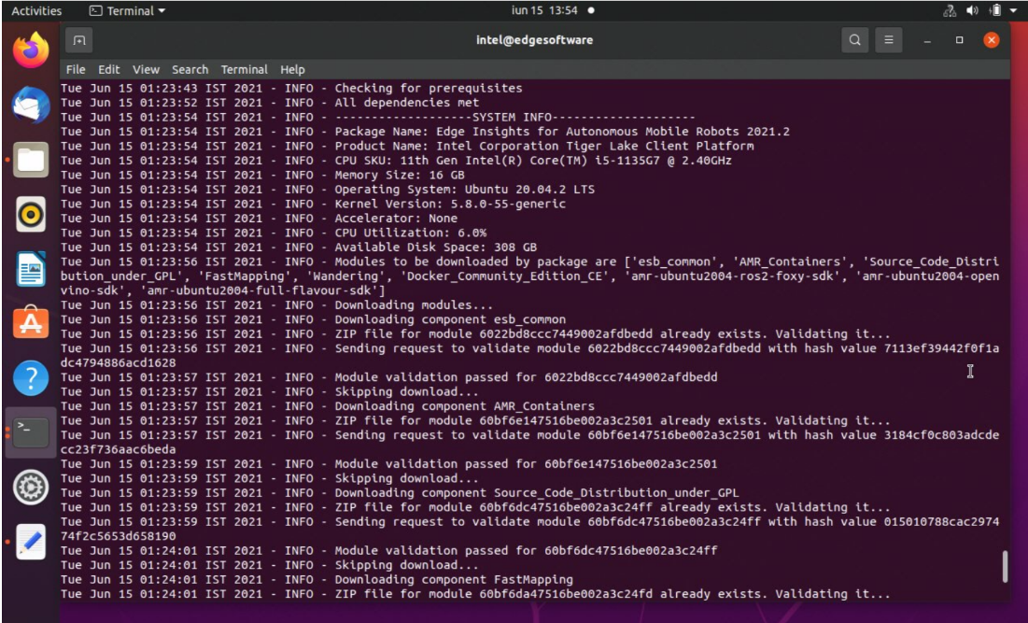Click 'Downloading component AMR_Containers' line
The height and width of the screenshot is (623, 1028).
[328, 405]
